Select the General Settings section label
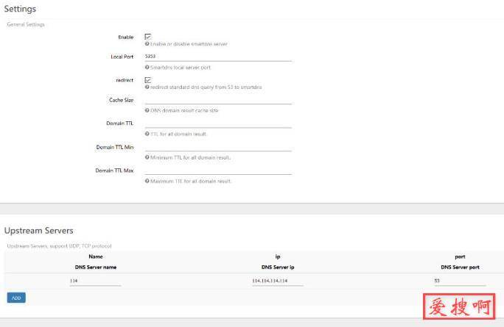This screenshot has width=504, height=327. [x=26, y=24]
